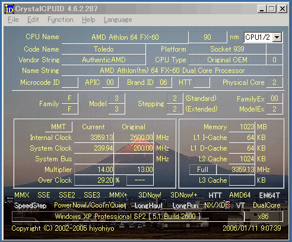Image resolution: width=292 pixels, height=242 pixels.
Task: Open the Help menu
Action: click(88, 20)
